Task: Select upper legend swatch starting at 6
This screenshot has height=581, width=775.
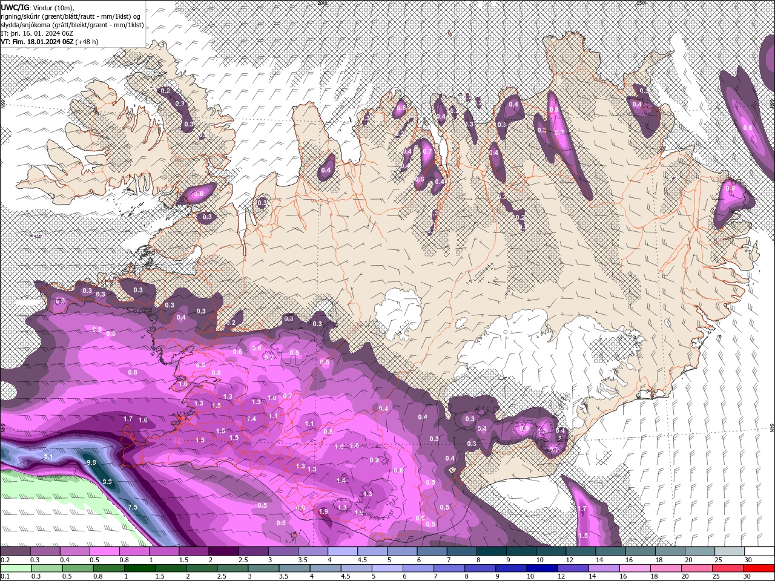Action: click(x=432, y=551)
